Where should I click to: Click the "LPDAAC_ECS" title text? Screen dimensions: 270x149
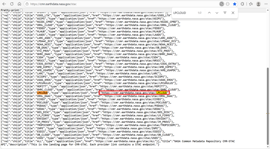point(45,41)
